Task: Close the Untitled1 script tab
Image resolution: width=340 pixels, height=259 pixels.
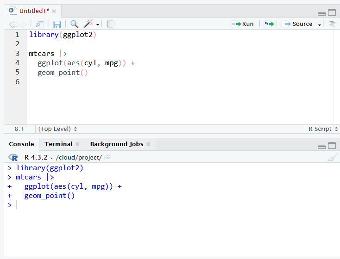Action: tap(54, 11)
